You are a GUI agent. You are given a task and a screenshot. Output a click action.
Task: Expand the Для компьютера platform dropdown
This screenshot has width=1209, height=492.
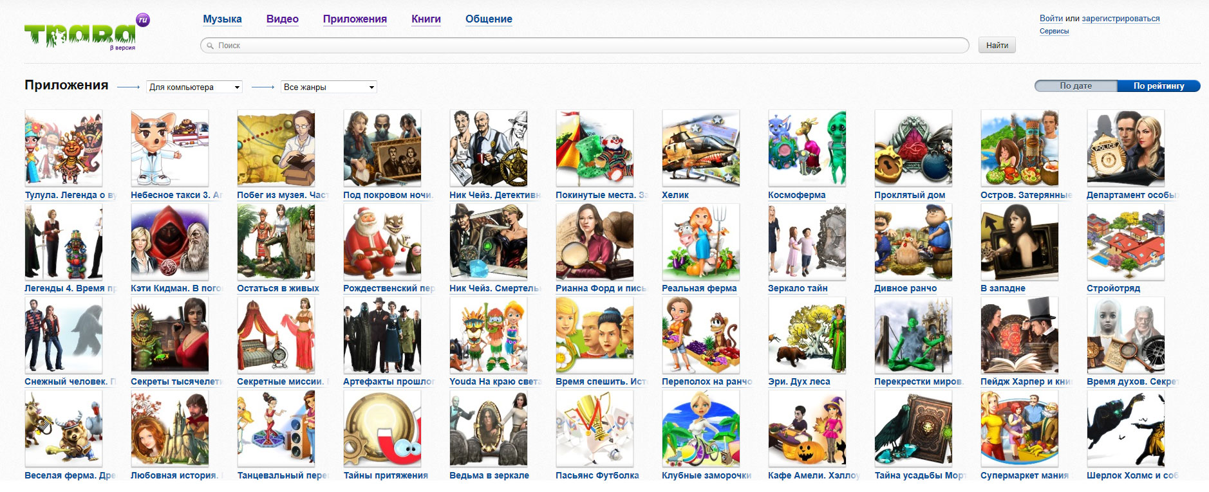pyautogui.click(x=194, y=87)
